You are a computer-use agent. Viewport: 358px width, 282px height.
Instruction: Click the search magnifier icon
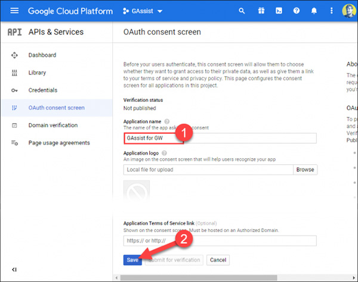242,11
